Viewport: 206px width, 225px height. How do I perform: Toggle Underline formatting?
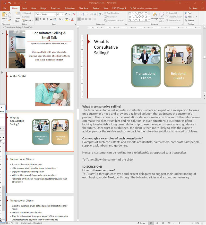click(44, 19)
